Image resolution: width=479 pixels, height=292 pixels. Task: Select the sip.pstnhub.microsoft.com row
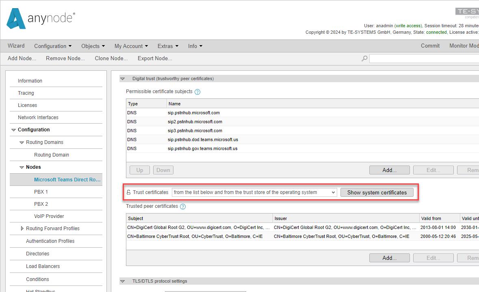(x=302, y=113)
